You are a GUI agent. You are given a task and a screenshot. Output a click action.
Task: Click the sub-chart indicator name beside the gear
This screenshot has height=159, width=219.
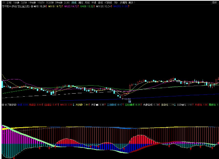(11, 105)
